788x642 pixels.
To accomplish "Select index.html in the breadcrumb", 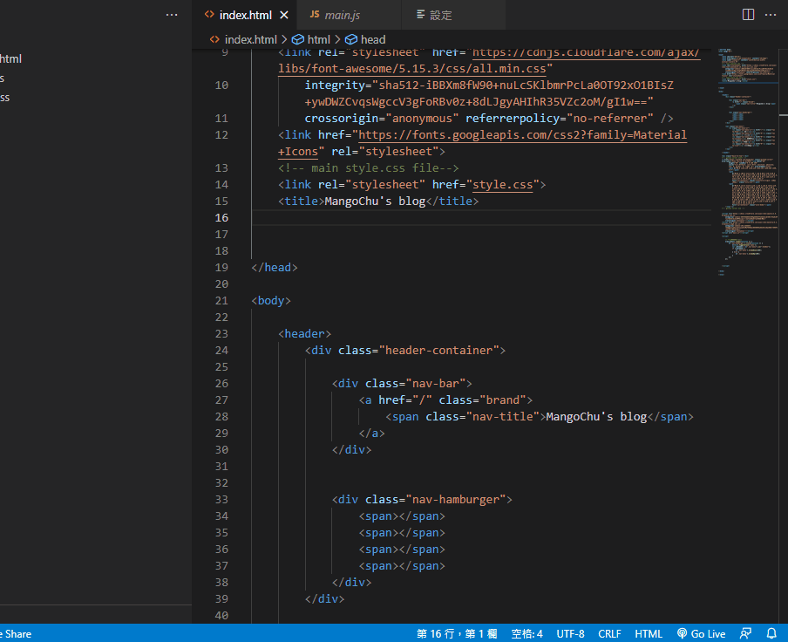I will point(250,39).
